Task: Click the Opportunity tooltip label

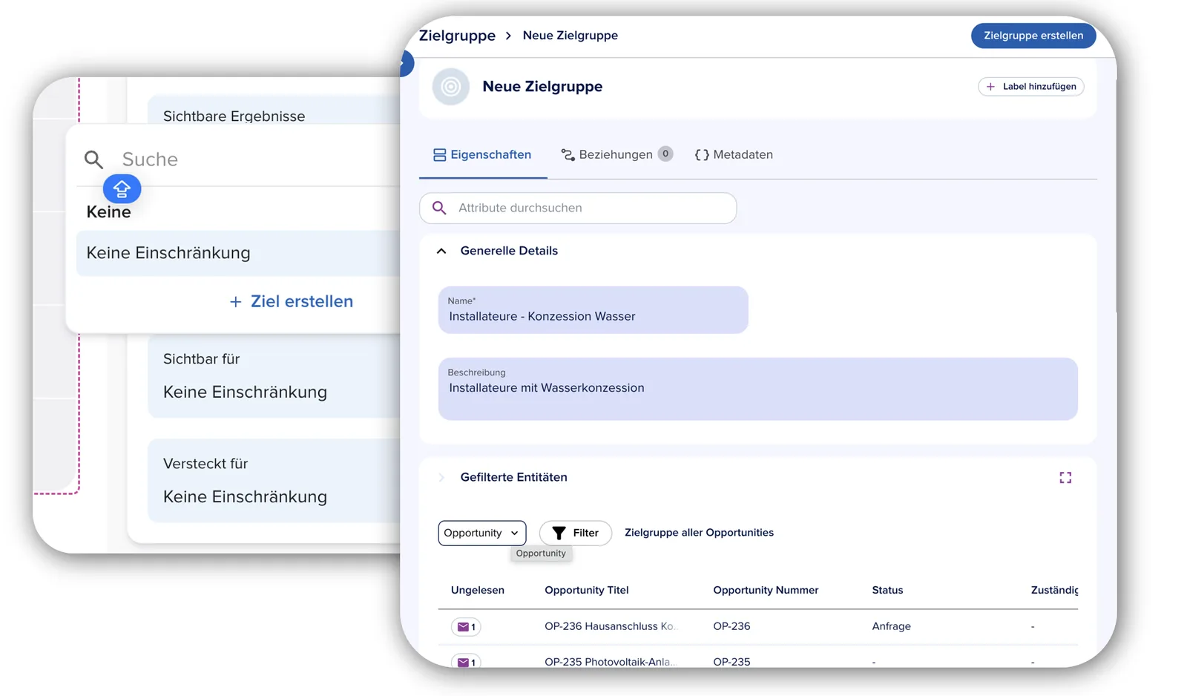Action: (x=541, y=554)
